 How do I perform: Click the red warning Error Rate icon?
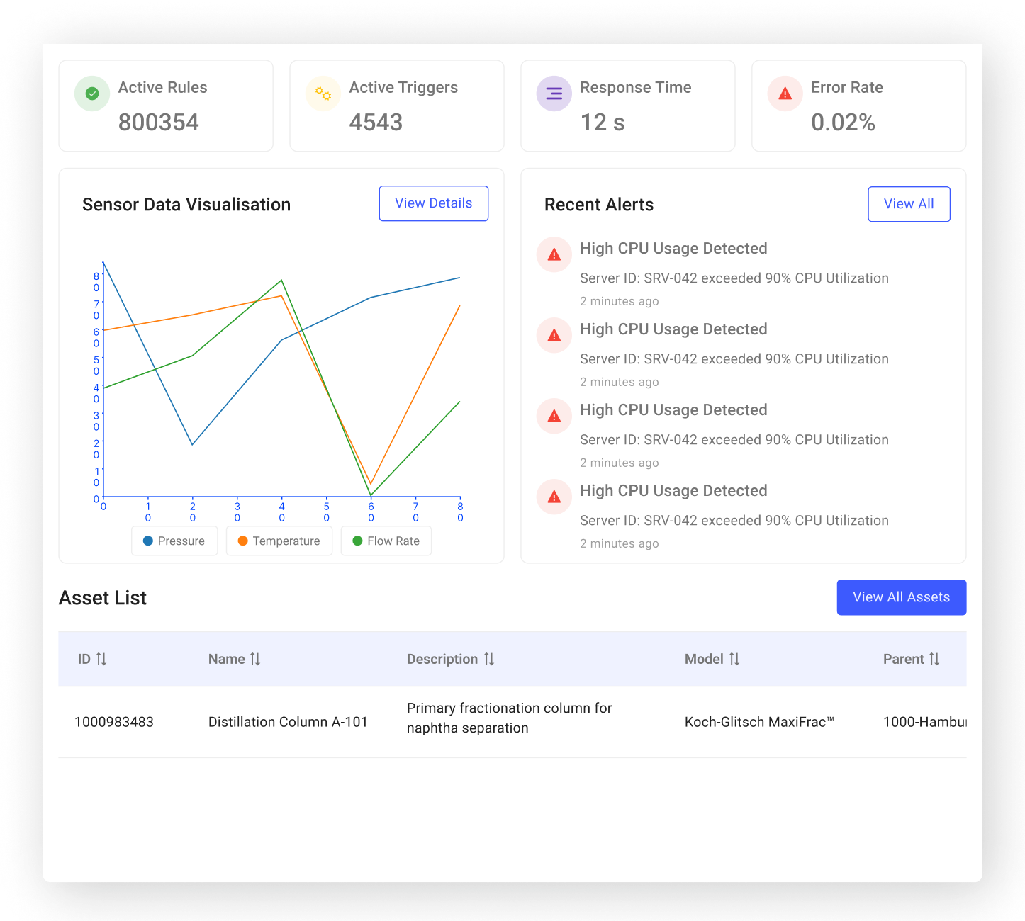tap(785, 94)
